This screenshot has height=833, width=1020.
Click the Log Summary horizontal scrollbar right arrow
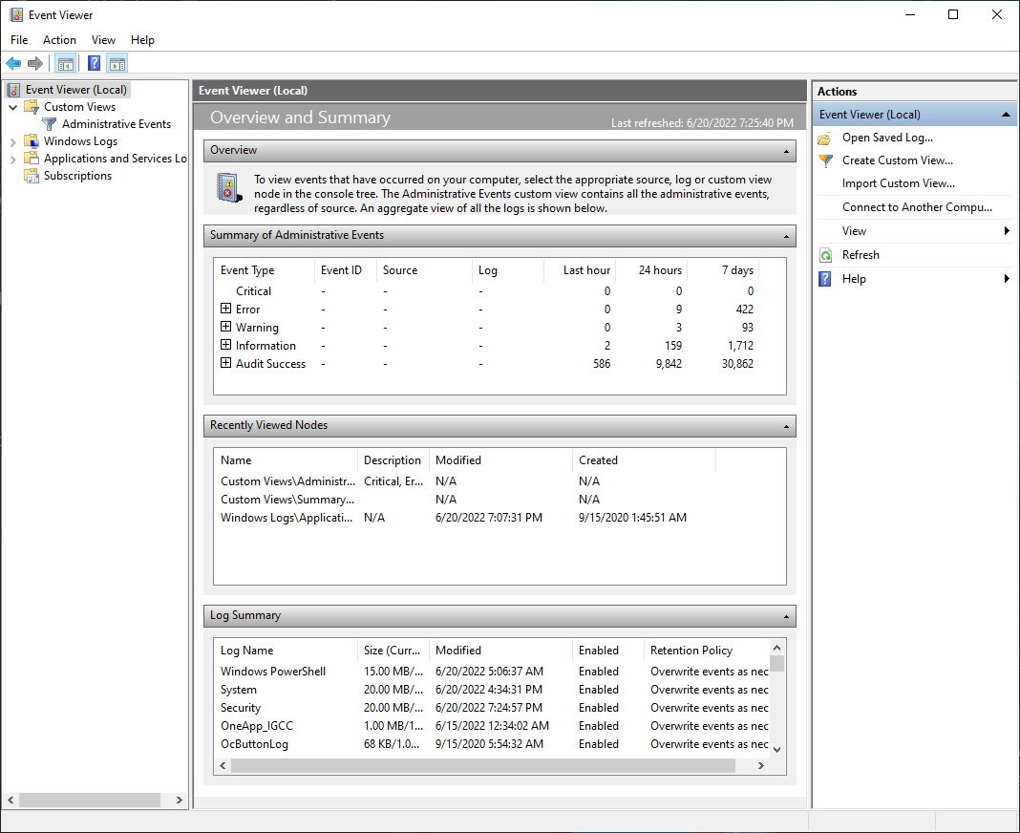click(761, 766)
